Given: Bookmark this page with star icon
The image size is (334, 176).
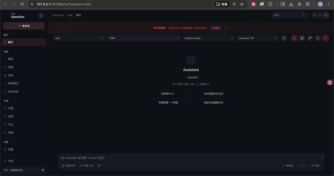Looking at the screenshot, I should click(242, 4).
